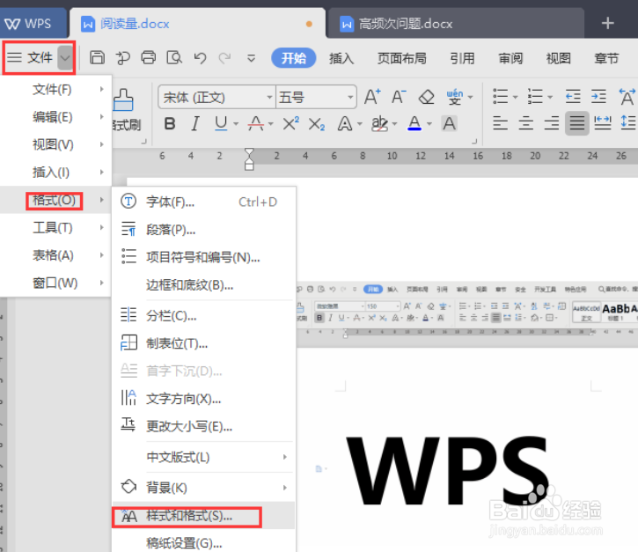Choose 字体(F)... from format menu
Viewport: 638px width, 552px height.
click(x=204, y=202)
